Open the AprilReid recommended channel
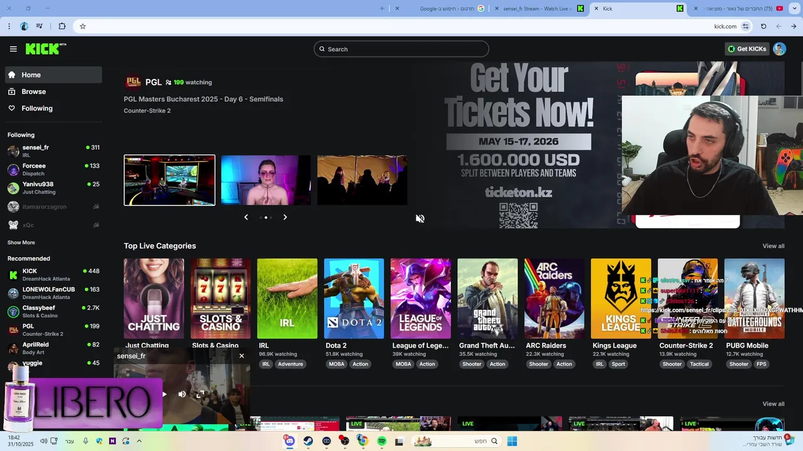Screen dimensions: 803x451 pyautogui.click(x=53, y=348)
